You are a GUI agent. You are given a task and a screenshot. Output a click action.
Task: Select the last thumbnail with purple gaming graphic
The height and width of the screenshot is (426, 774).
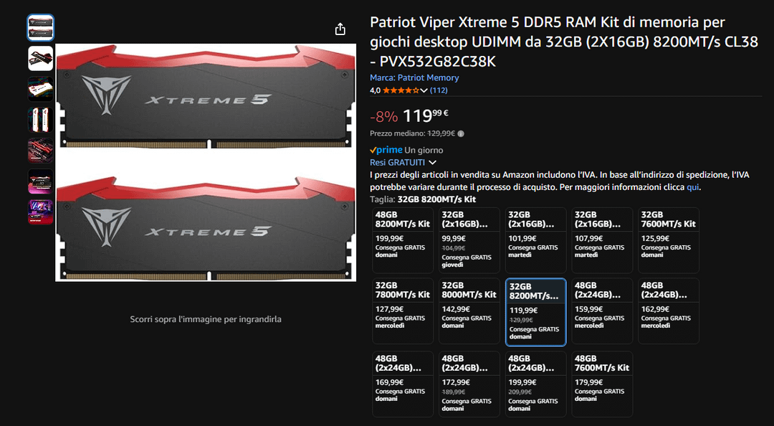(40, 212)
